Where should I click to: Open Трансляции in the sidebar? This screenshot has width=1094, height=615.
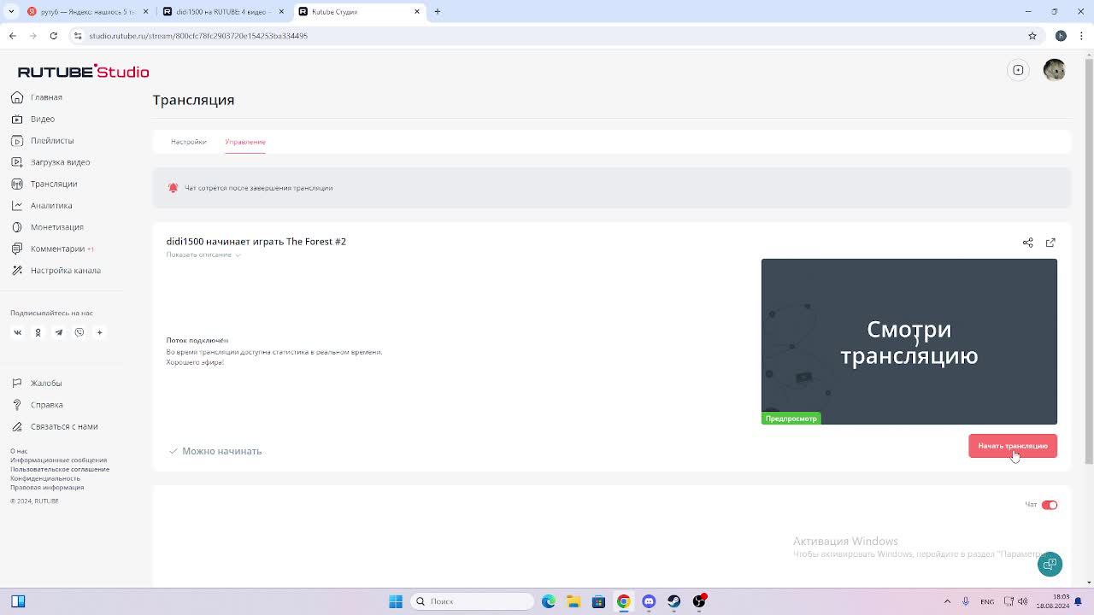pos(54,184)
